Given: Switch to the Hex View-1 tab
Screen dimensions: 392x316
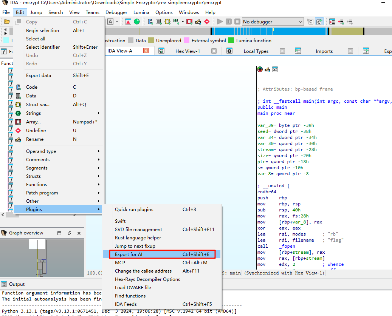Looking at the screenshot, I should [187, 51].
